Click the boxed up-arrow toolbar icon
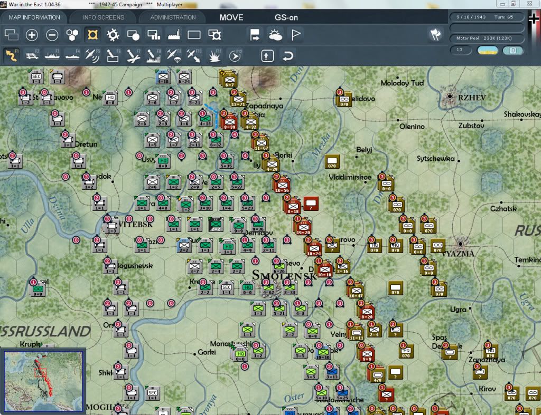This screenshot has width=541, height=415. tap(267, 56)
